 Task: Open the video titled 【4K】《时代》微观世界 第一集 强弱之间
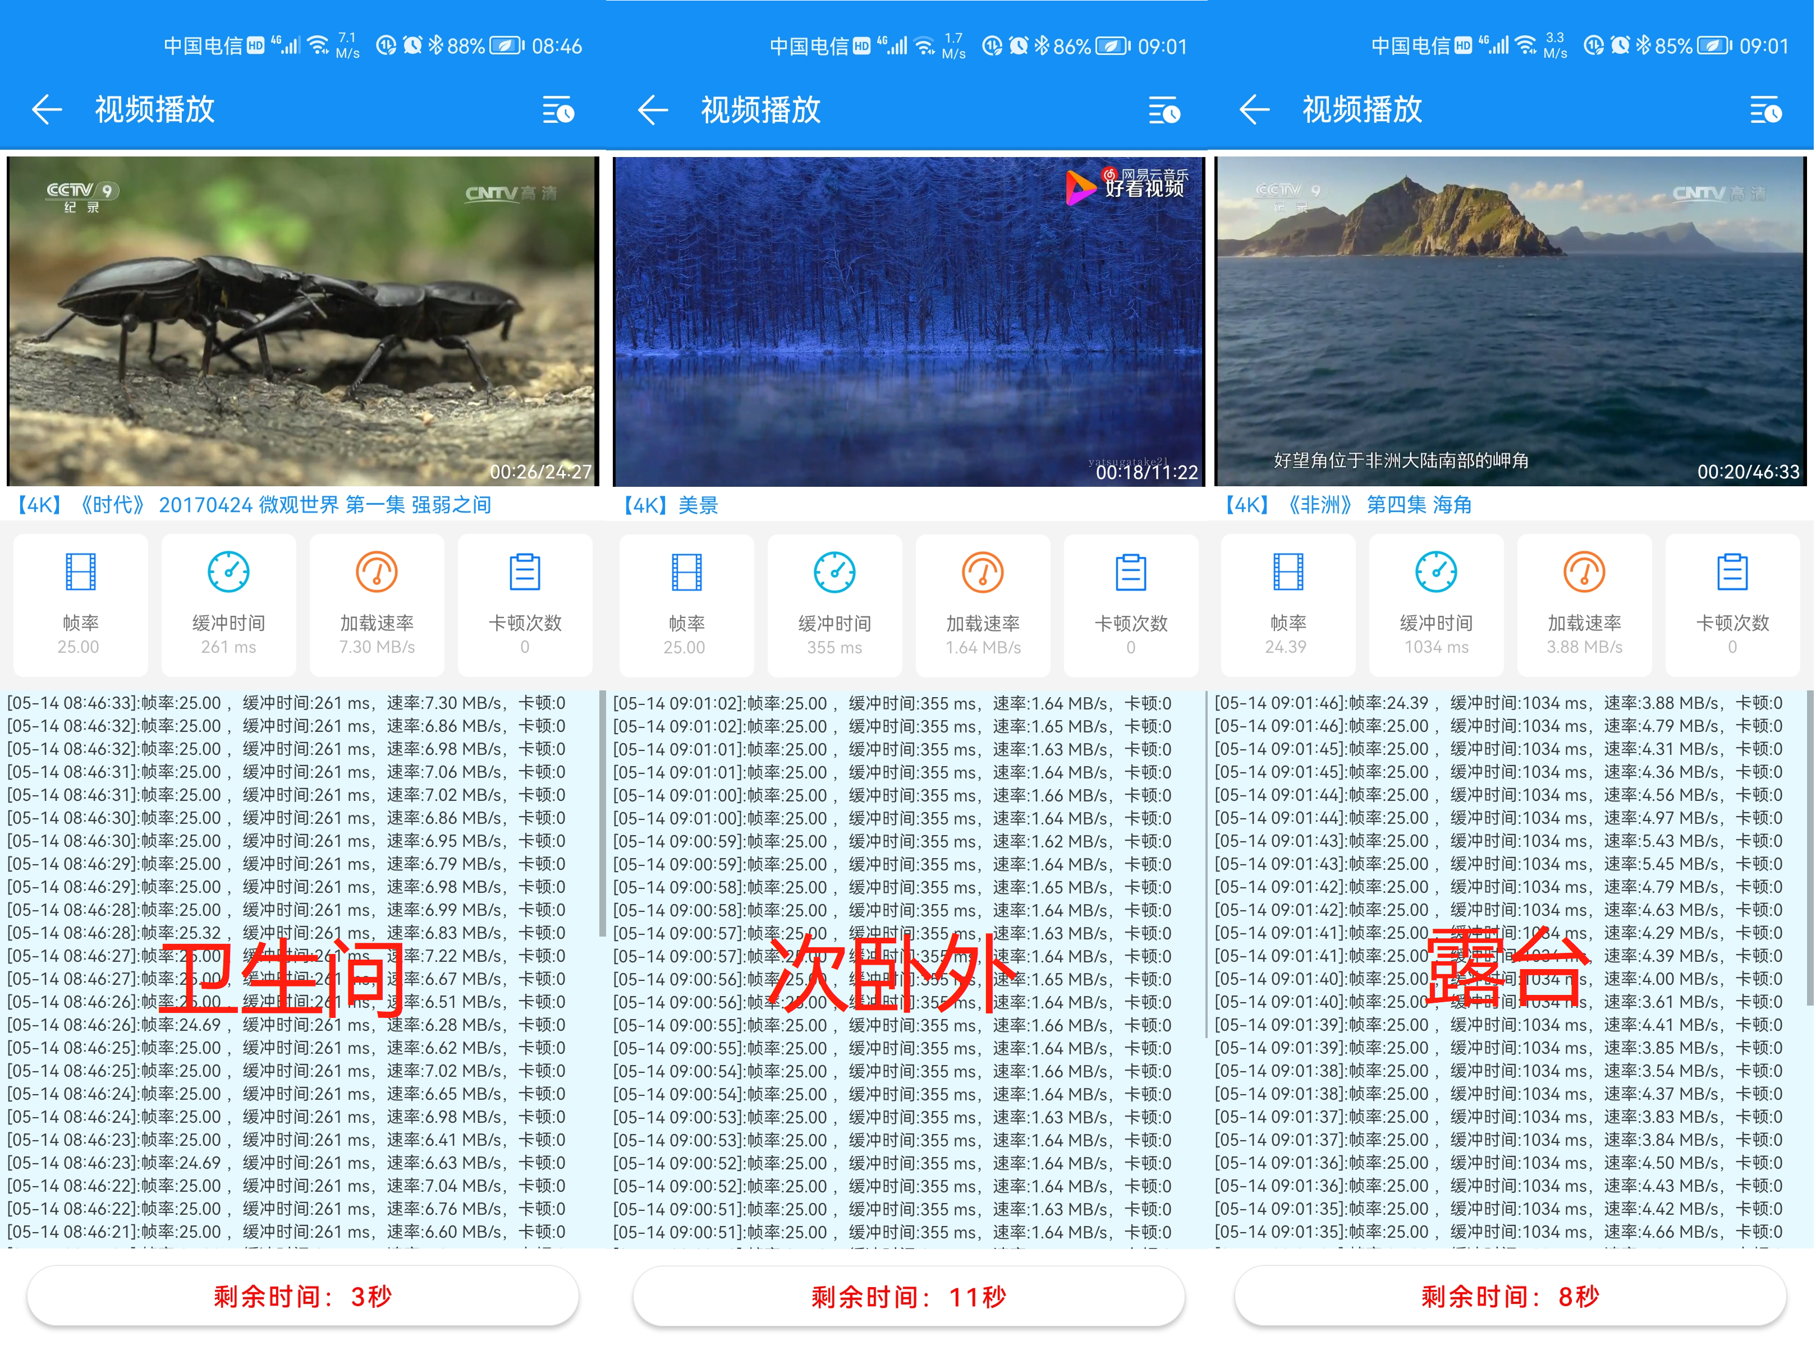tap(254, 505)
